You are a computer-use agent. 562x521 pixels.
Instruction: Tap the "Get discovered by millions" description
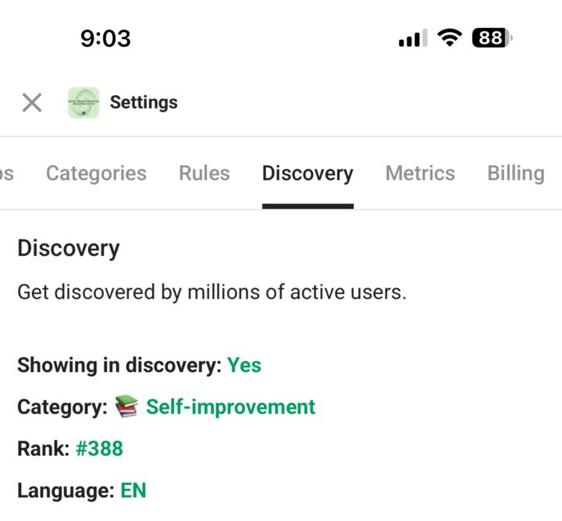(x=212, y=292)
